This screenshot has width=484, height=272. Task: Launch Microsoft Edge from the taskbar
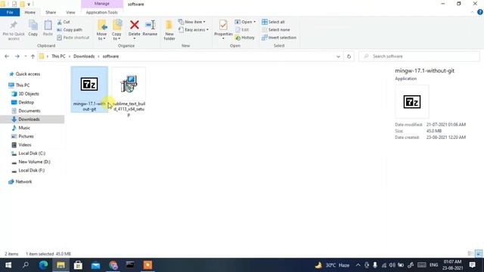(43, 265)
